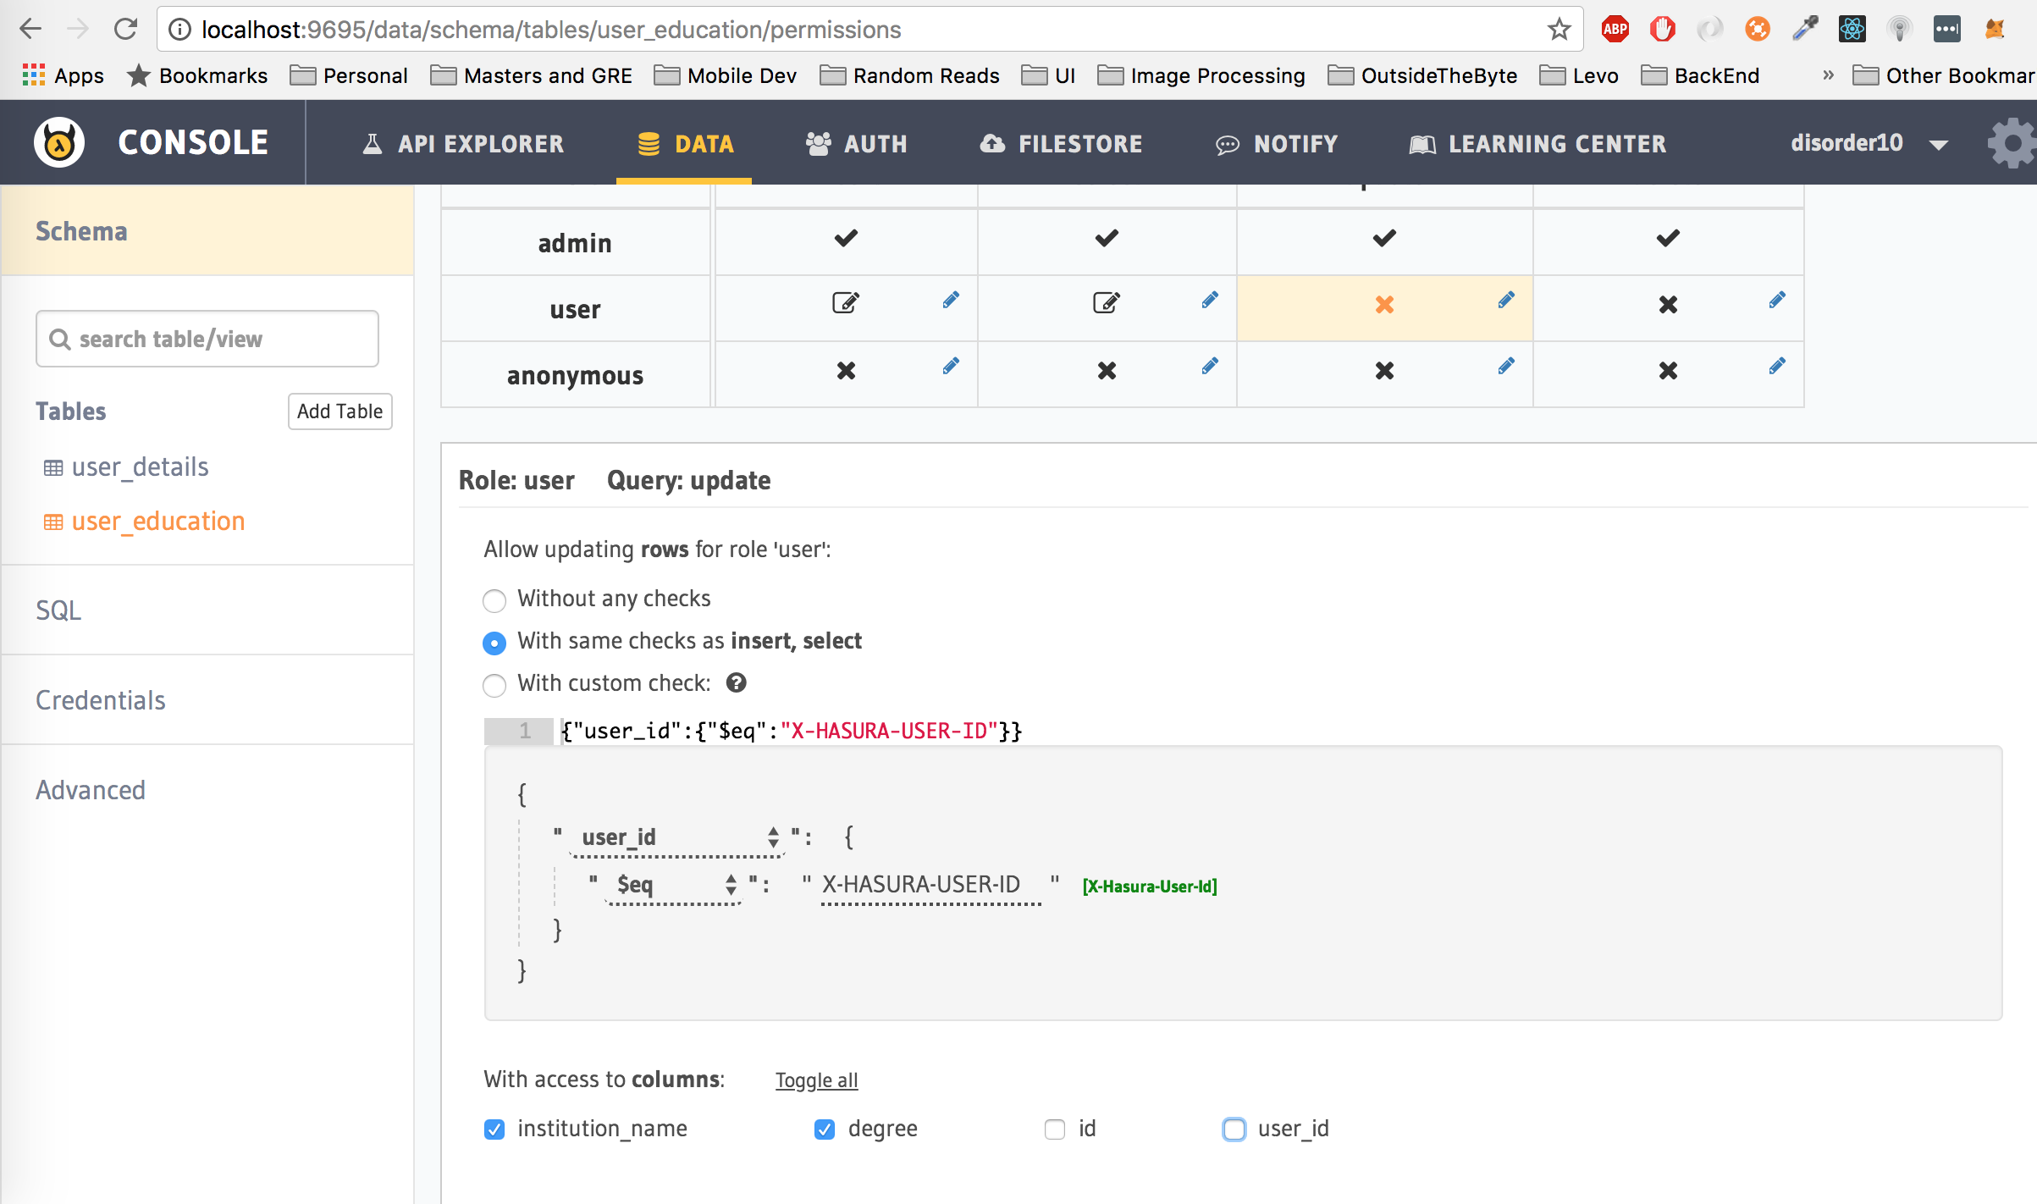Click the React DevTools extension icon

(x=1852, y=30)
